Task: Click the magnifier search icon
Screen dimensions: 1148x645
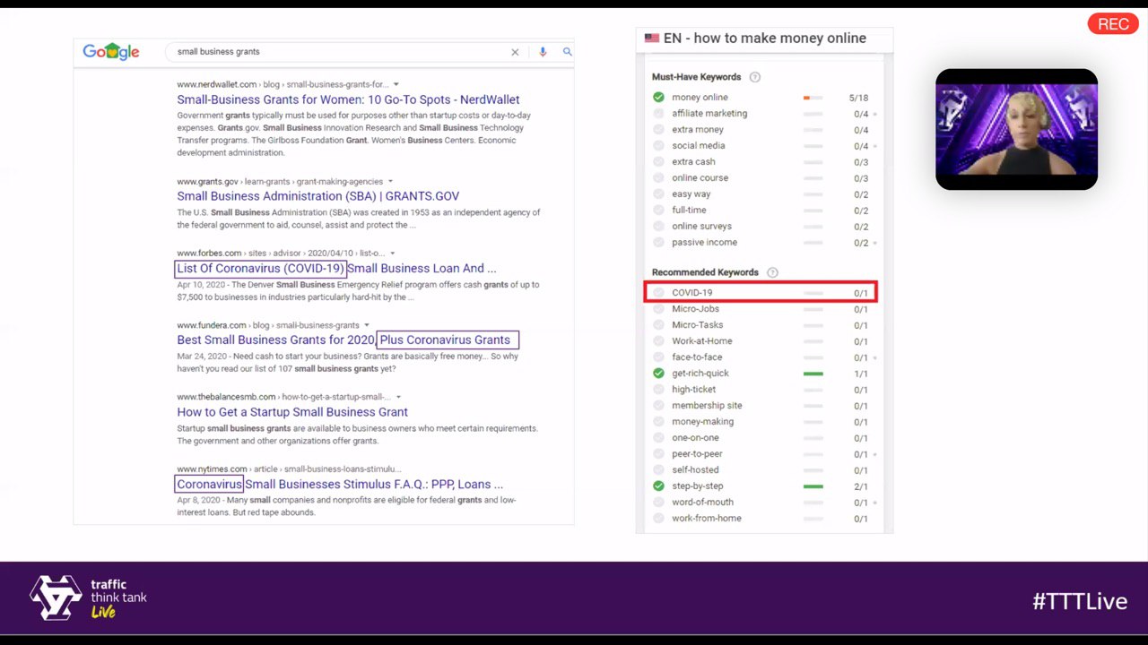Action: point(567,52)
